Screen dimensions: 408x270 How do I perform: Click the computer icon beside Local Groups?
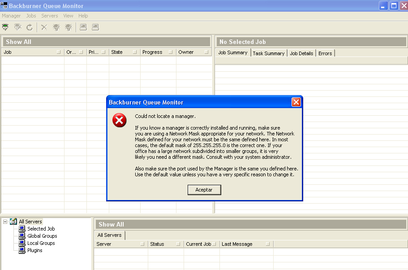pos(22,243)
